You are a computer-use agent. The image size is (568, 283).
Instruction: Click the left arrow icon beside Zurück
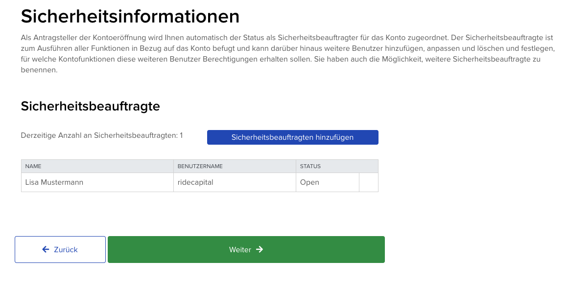point(46,249)
